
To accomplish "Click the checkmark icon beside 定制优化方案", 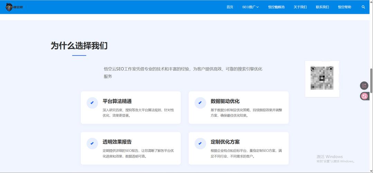I will [200, 144].
